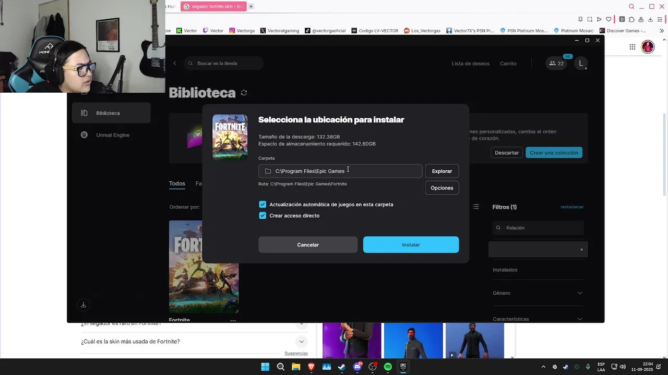Open Discord from taskbar
The height and width of the screenshot is (375, 668).
click(x=357, y=367)
